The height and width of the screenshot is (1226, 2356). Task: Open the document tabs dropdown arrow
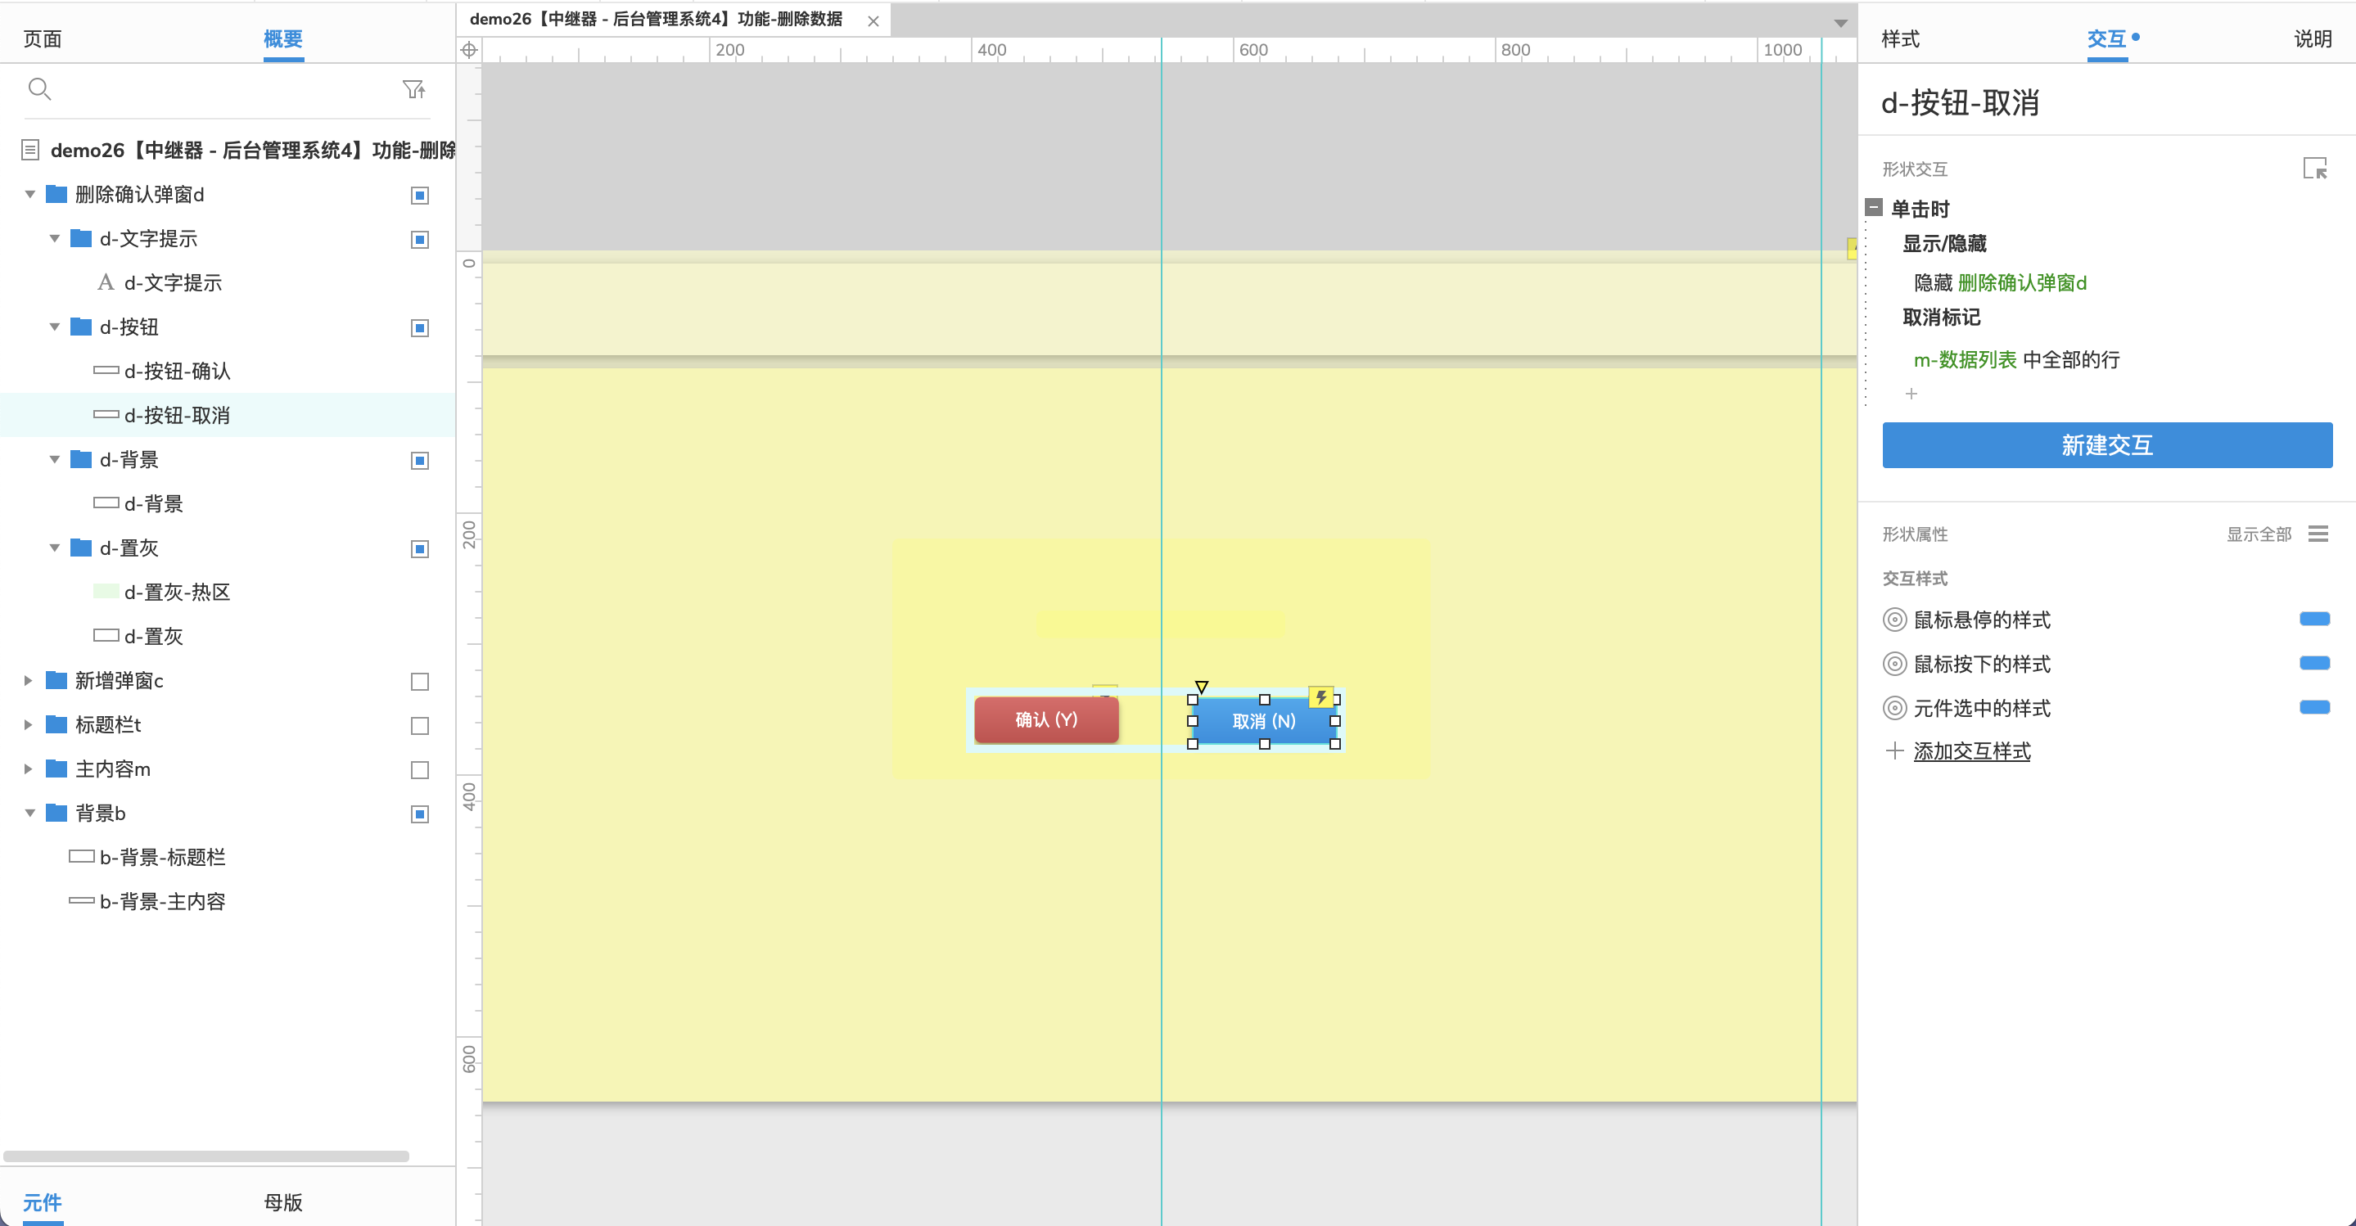1840,23
